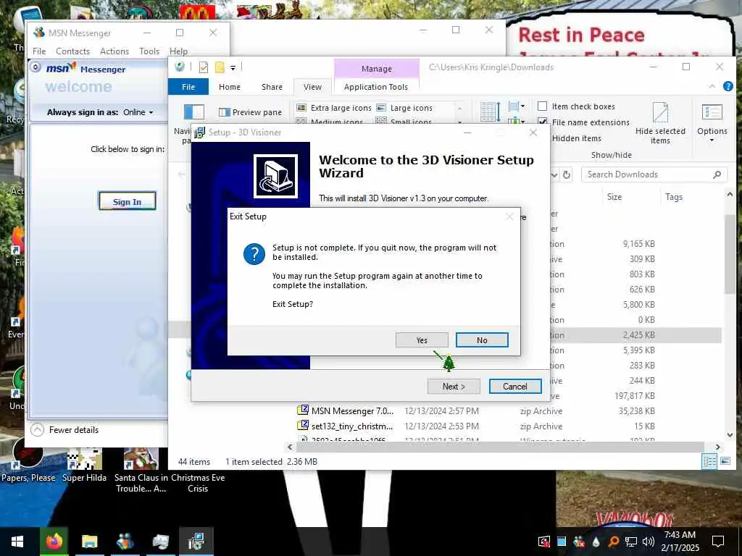The image size is (742, 556).
Task: Open Windows Start menu
Action: pos(17,542)
